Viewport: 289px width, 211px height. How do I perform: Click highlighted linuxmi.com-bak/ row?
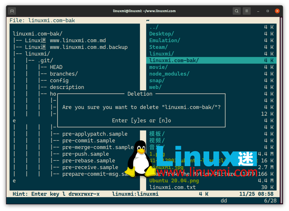click(211, 60)
